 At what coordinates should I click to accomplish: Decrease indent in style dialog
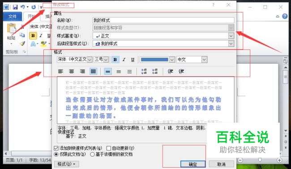point(170,71)
